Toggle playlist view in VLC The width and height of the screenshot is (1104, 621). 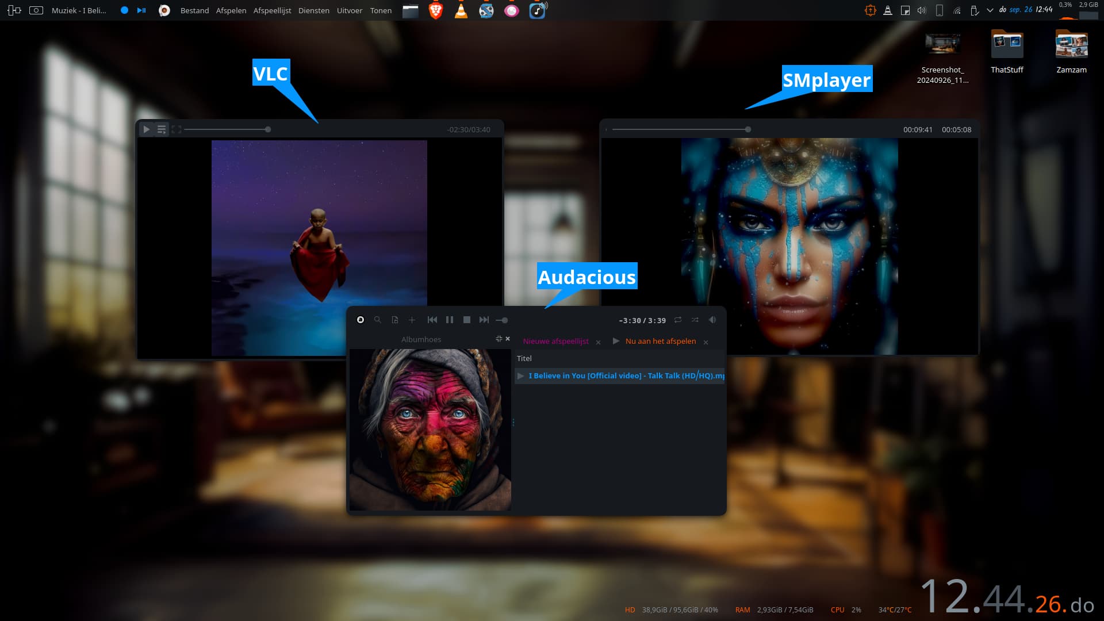(162, 129)
